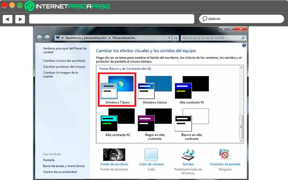Image resolution: width=288 pixels, height=180 pixels.
Task: Focus the browser Search field
Action: click(x=241, y=19)
